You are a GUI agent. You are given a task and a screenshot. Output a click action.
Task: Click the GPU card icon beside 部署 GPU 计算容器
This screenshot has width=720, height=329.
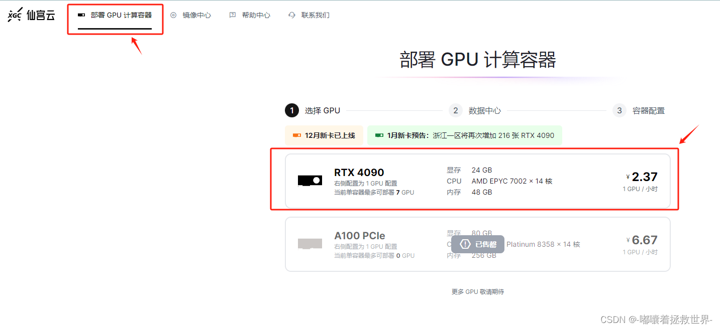pos(81,15)
